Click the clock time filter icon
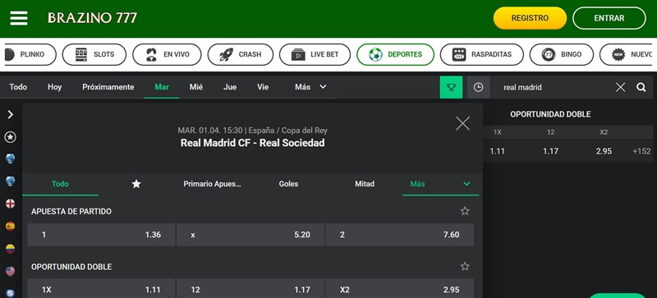This screenshot has height=298, width=657. click(479, 87)
